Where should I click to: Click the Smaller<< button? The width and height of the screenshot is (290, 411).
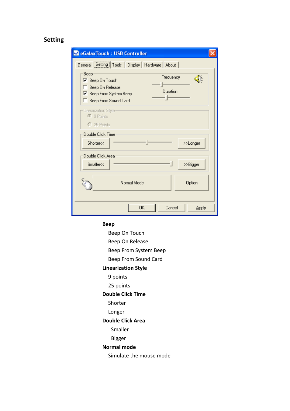click(x=96, y=164)
